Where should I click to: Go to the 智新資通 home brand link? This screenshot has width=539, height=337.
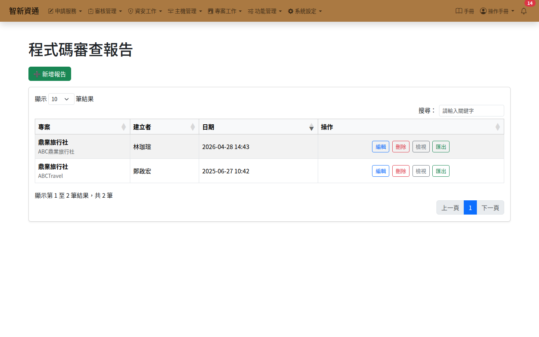click(24, 11)
